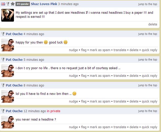Click trophy icon on Pat Ouche 12 minutes ago post
Viewport: 161px width, 132px height.
[x=3, y=111]
